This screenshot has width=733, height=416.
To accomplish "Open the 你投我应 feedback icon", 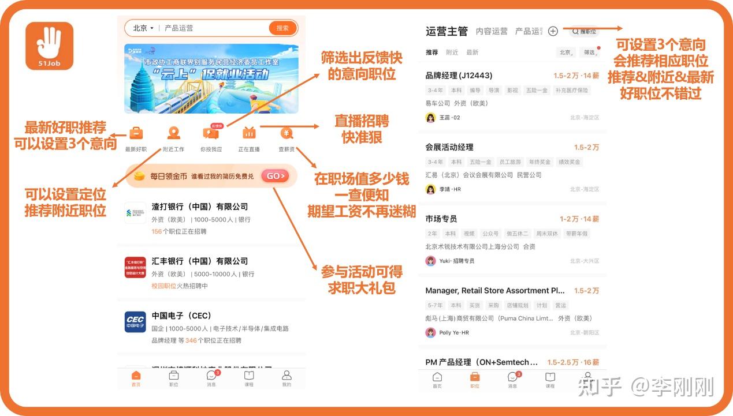I will coord(211,133).
